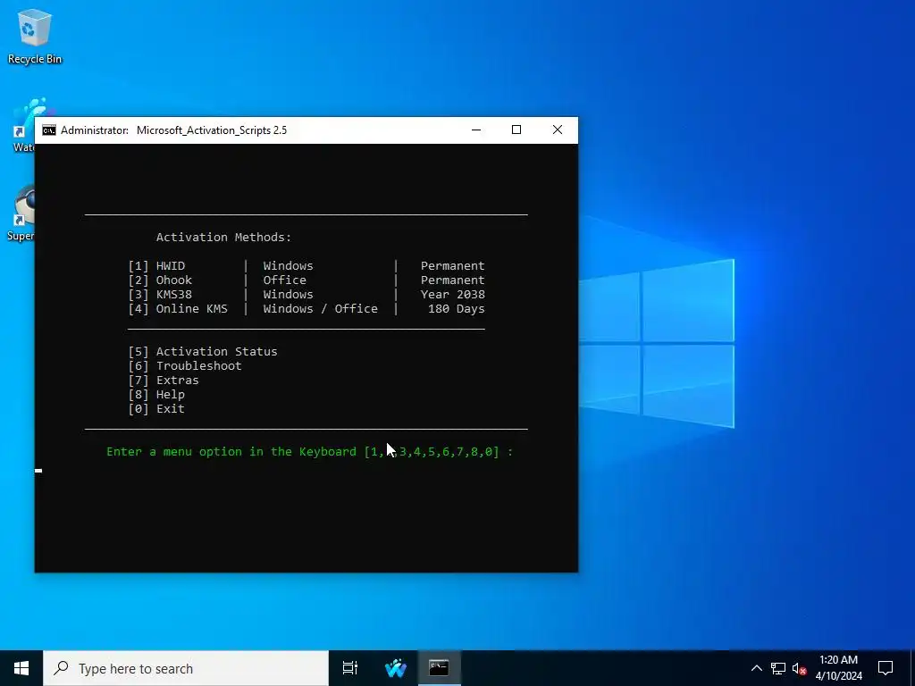Click the Windows Start button
Viewport: 915px width, 686px height.
tap(21, 668)
